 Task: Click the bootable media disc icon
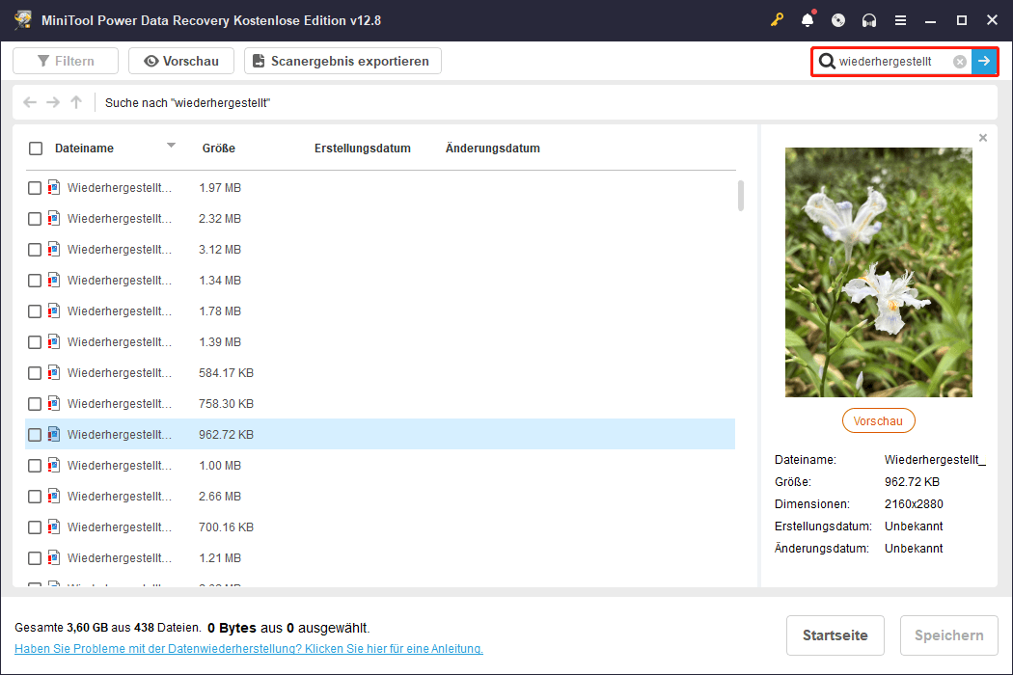tap(837, 19)
